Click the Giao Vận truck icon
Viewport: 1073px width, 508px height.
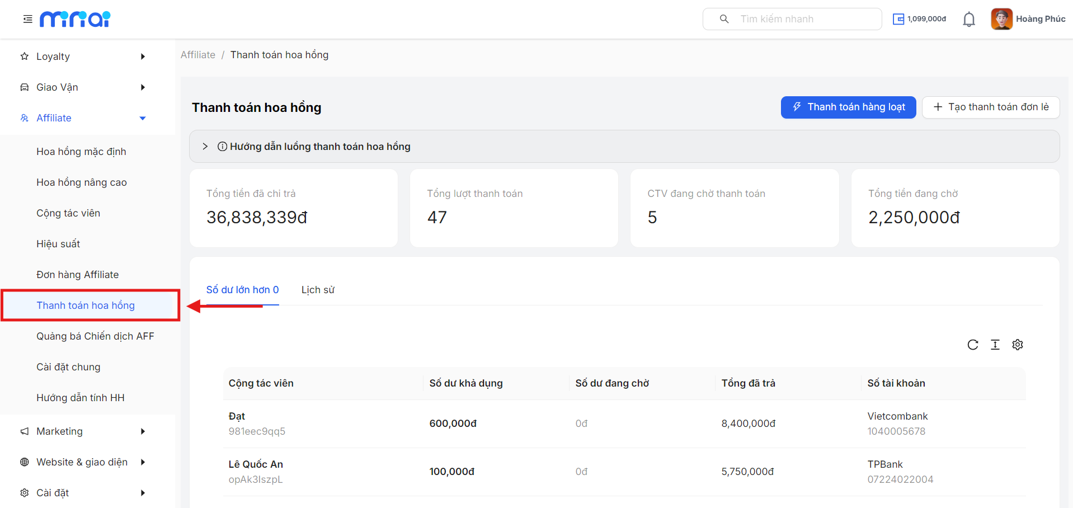tap(25, 87)
